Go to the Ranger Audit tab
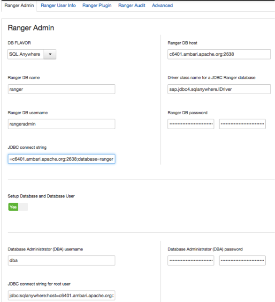 (x=131, y=6)
